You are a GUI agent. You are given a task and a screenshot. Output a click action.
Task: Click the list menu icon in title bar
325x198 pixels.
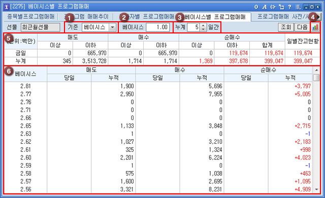click(x=298, y=7)
